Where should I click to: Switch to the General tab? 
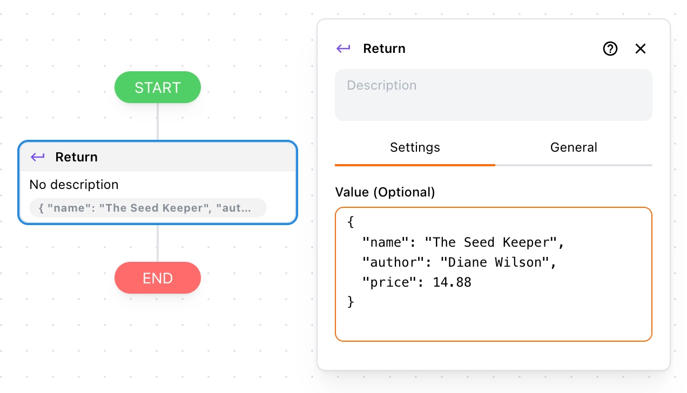[573, 147]
